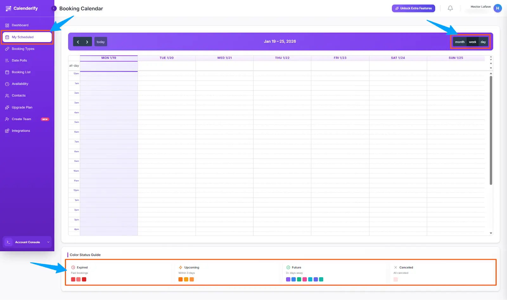Screen dimensions: 507x300
Task: Open the notification bell
Action: pos(450,8)
